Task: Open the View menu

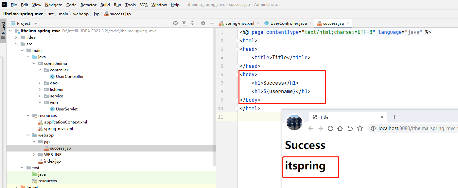Action: pyautogui.click(x=37, y=5)
